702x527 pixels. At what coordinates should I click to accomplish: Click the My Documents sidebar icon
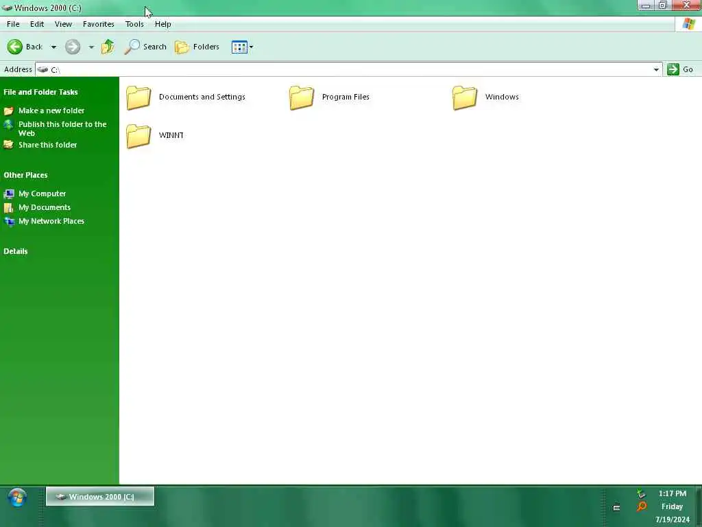8,208
